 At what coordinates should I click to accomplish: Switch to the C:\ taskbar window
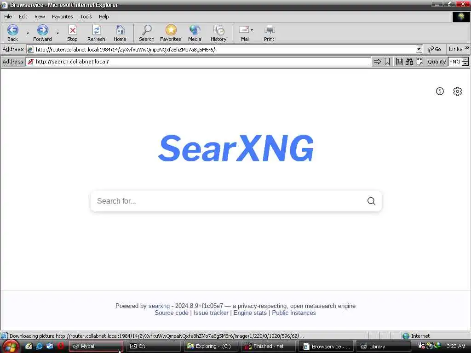point(153,347)
